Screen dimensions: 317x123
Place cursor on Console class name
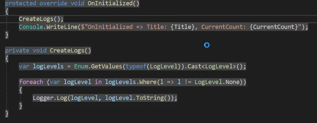(31, 27)
